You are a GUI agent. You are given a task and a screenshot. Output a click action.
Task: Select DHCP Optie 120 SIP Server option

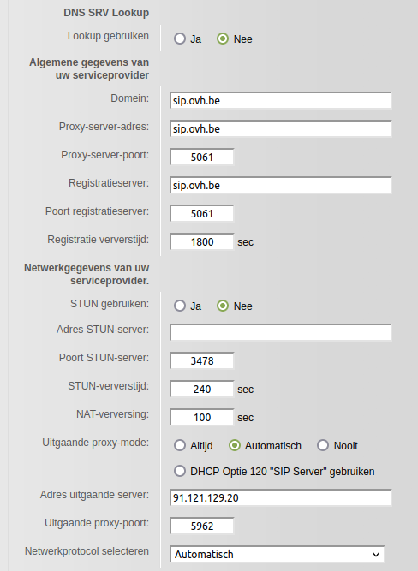pyautogui.click(x=180, y=471)
